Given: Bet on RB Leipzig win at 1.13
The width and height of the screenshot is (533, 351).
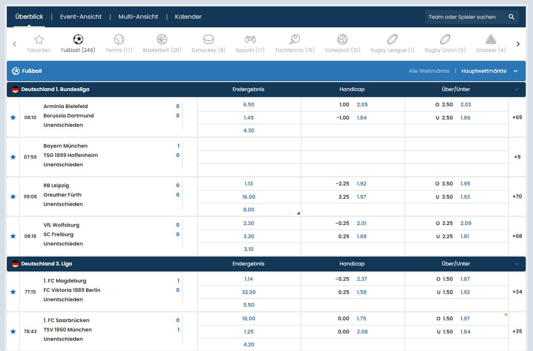Looking at the screenshot, I should [249, 184].
